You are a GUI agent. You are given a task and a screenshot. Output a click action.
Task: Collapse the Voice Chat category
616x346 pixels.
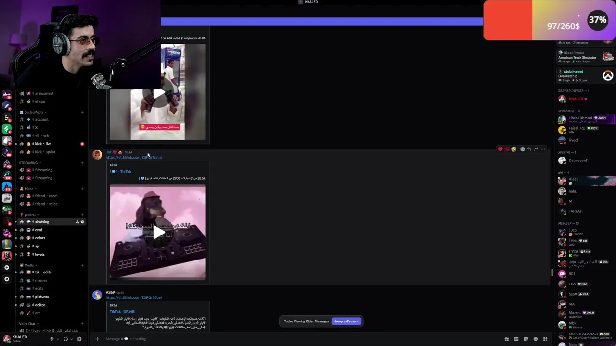point(28,324)
